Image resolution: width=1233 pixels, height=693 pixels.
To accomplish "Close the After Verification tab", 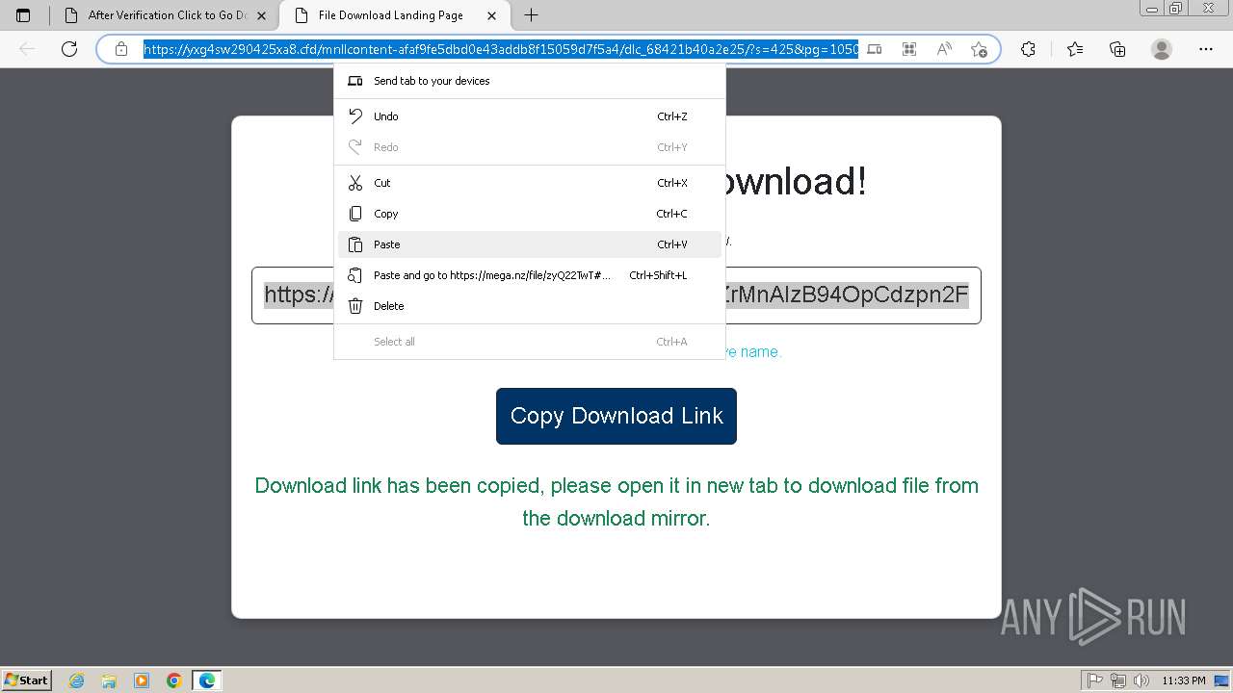I will [x=261, y=15].
